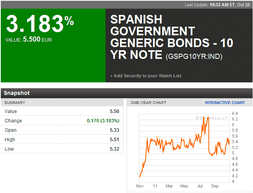
Task: Click the ONE-YEAR CHART header label
Action: tap(148, 103)
